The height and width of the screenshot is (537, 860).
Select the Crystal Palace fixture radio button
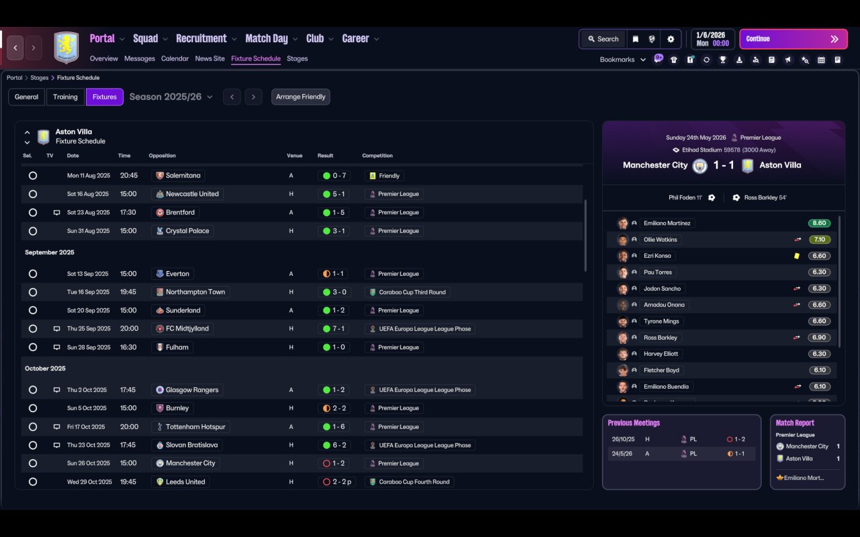point(33,231)
